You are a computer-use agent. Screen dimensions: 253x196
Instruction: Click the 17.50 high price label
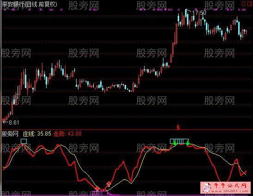[199, 12]
